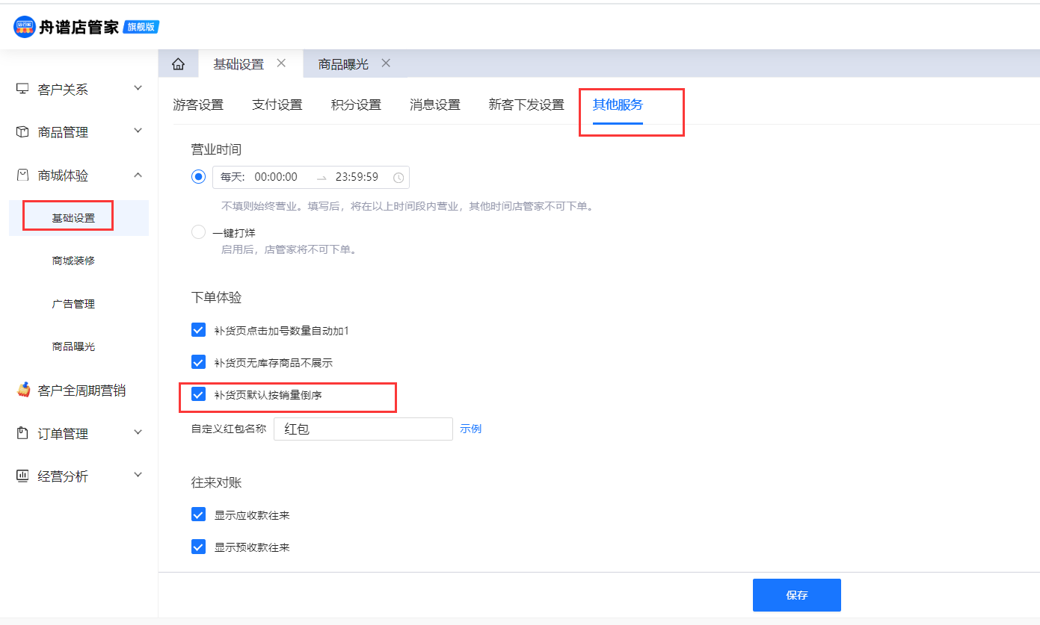Click the 经营分析 chart icon
This screenshot has width=1040, height=625.
[x=22, y=476]
